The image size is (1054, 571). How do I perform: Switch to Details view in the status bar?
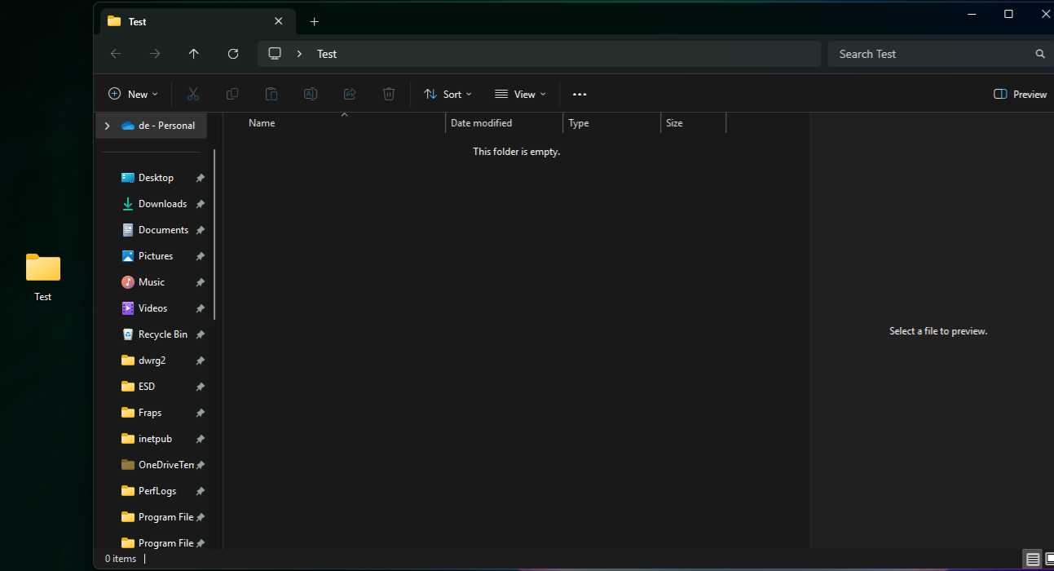click(x=1032, y=559)
